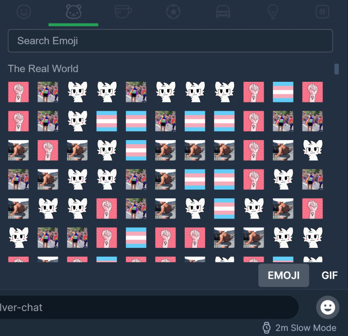Pick the trans flag emoji in first row
The height and width of the screenshot is (336, 348).
coord(283,92)
